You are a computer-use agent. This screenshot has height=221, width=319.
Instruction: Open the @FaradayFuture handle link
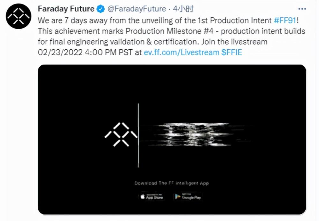pos(137,9)
